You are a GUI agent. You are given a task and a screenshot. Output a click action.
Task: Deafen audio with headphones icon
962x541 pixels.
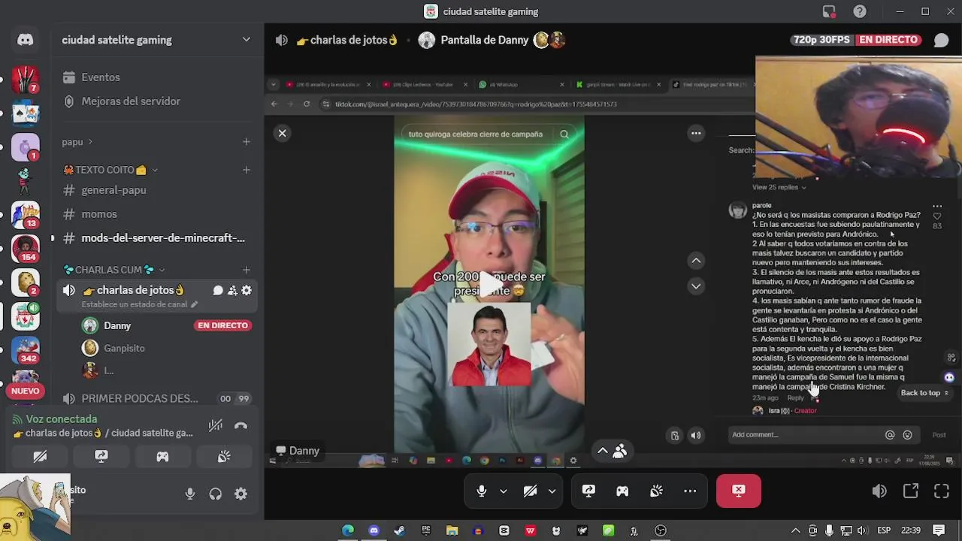pos(216,494)
